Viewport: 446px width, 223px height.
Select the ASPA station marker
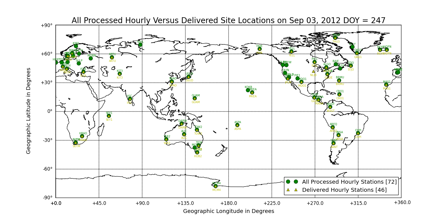click(237, 125)
